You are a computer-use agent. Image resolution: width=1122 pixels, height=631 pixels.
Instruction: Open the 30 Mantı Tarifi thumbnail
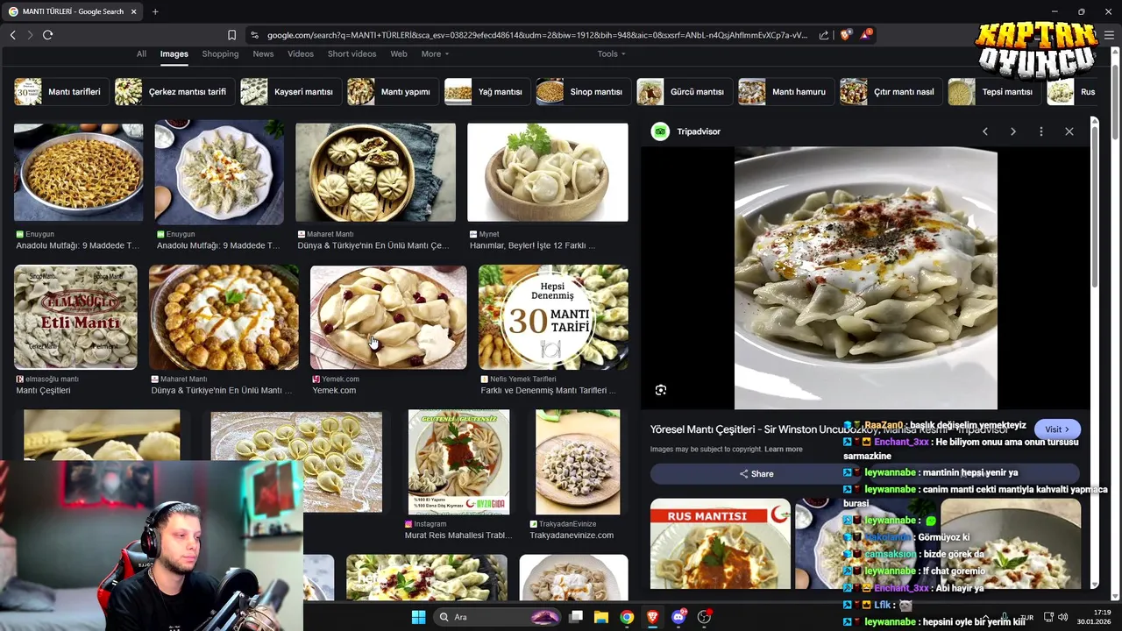click(x=553, y=317)
